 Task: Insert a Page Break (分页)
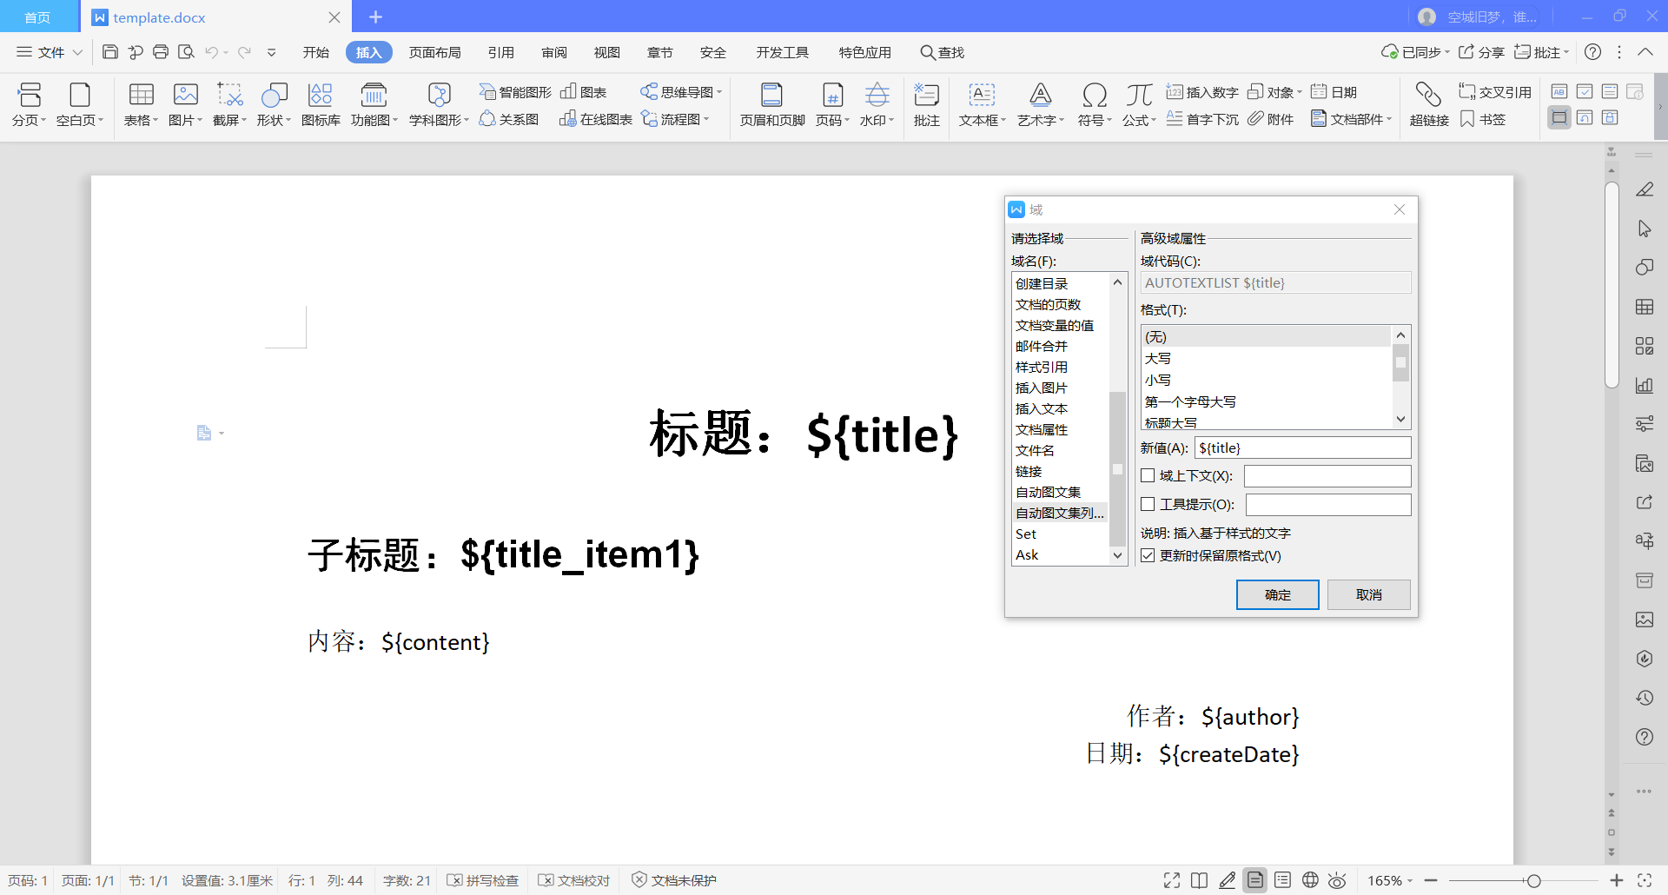30,104
